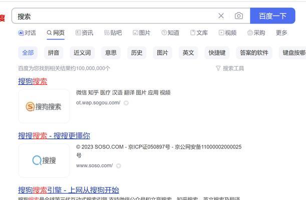Focus the search input containing 搜索
306x200 pixels.
click(115, 16)
